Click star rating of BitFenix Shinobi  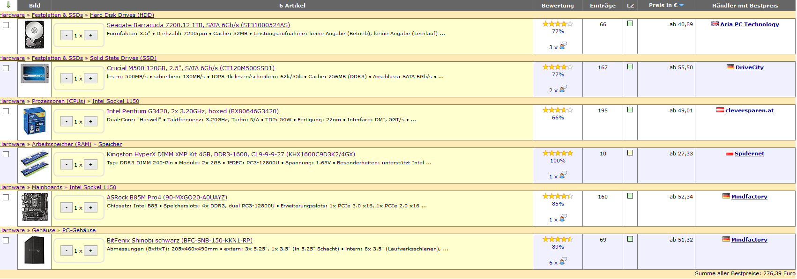[558, 239]
